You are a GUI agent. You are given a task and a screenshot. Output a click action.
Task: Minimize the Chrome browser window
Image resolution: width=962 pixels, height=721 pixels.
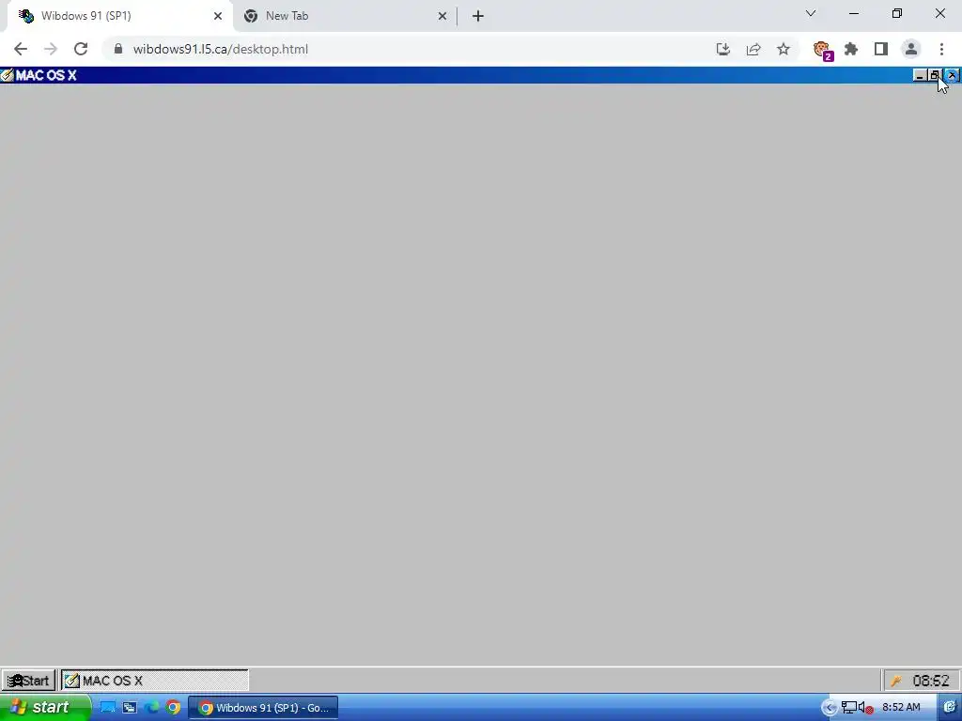853,13
